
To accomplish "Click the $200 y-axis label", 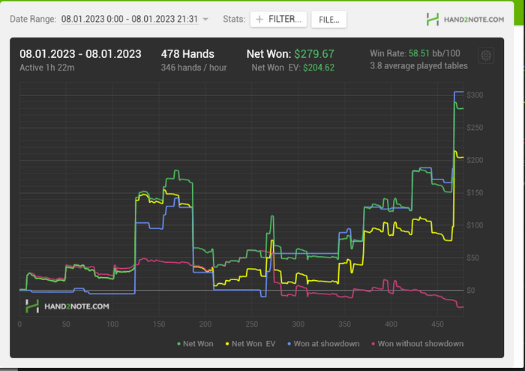I will [475, 160].
